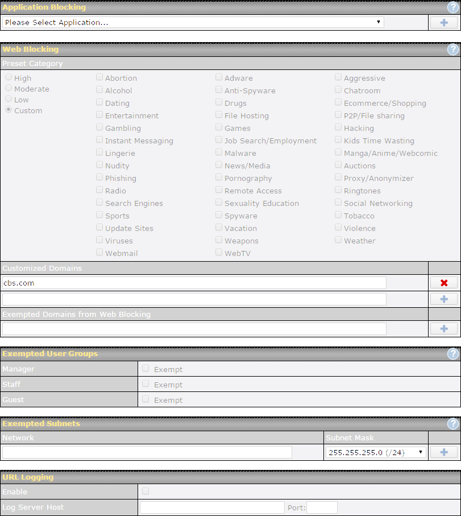461x516 pixels.
Task: Remove cbs.com from Customized Domains
Action: (x=444, y=283)
